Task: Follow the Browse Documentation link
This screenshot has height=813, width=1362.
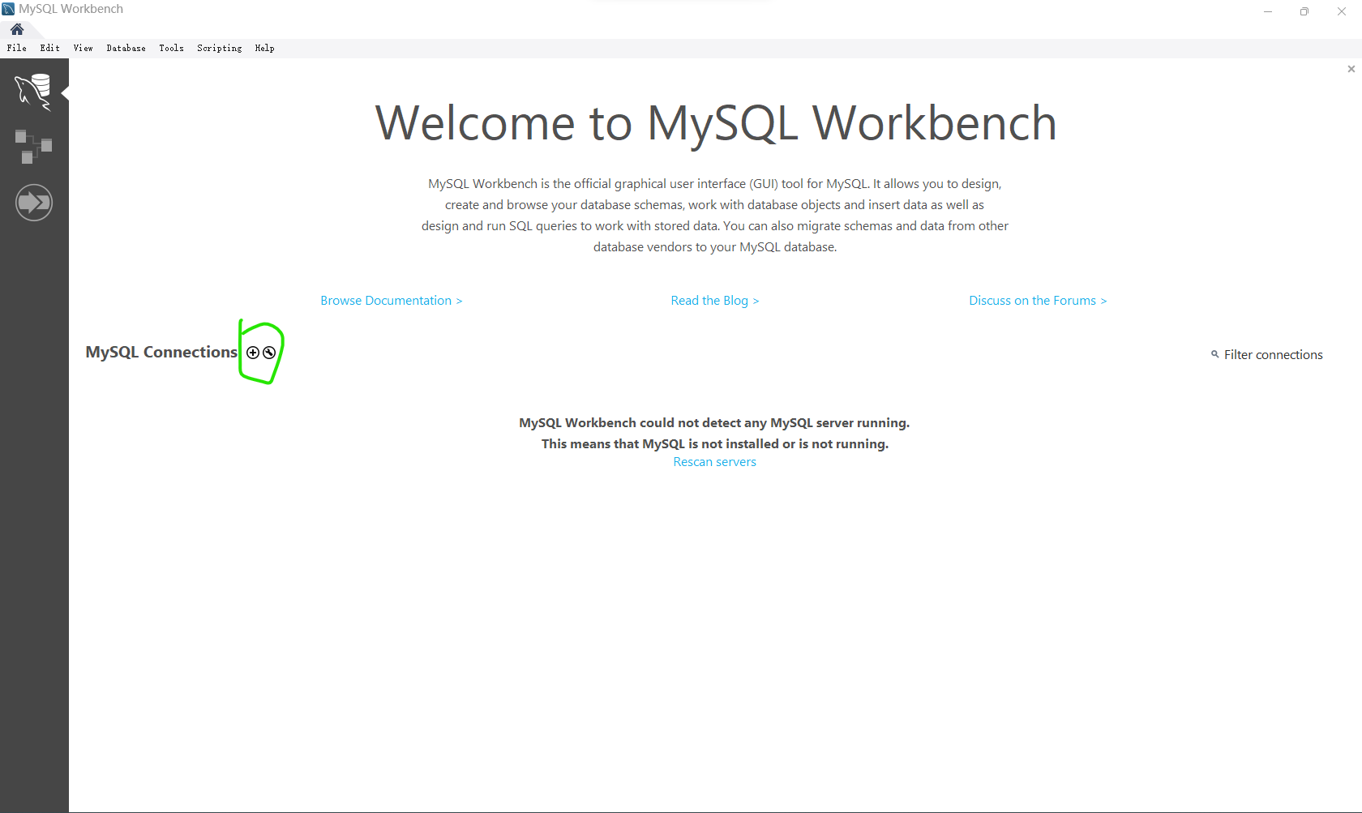Action: (391, 301)
